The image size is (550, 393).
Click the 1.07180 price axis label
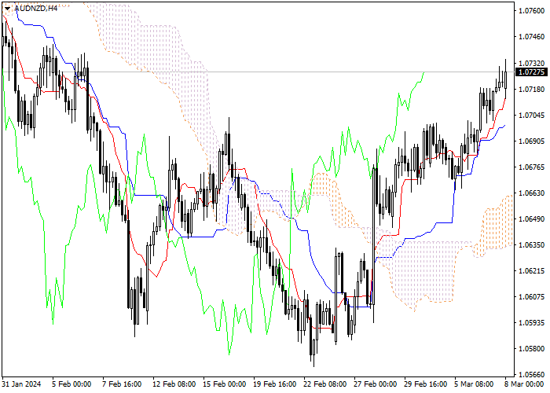[531, 90]
